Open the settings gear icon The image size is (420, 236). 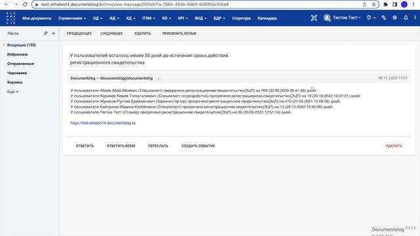coord(394,18)
